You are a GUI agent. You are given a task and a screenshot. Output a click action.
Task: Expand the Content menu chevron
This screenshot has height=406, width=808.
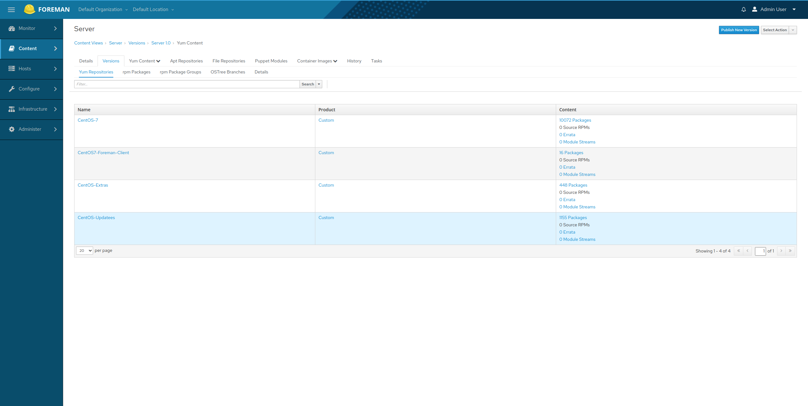[x=56, y=49]
